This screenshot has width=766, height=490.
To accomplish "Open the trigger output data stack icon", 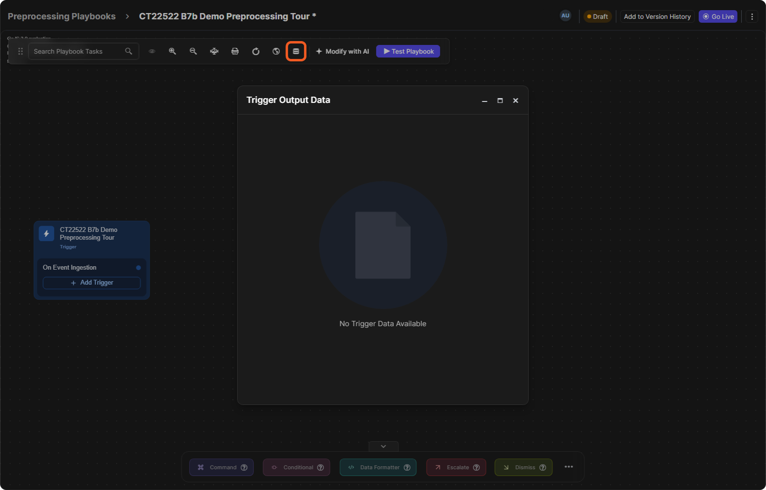I will 296,51.
